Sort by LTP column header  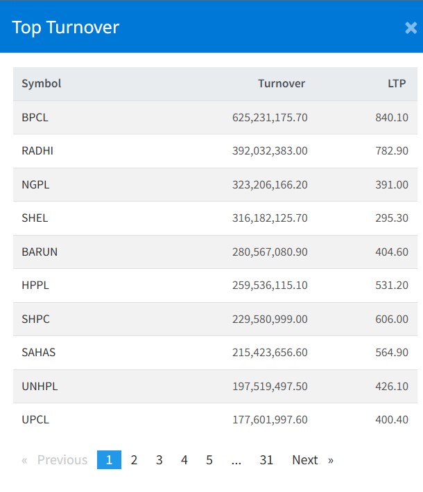pyautogui.click(x=397, y=84)
